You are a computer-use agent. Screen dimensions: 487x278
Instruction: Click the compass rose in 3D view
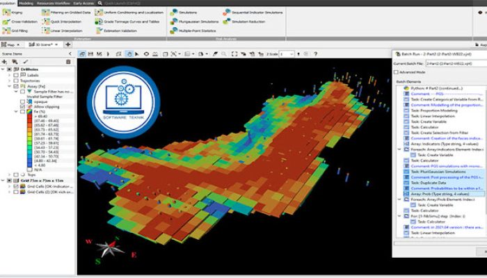(x=110, y=249)
